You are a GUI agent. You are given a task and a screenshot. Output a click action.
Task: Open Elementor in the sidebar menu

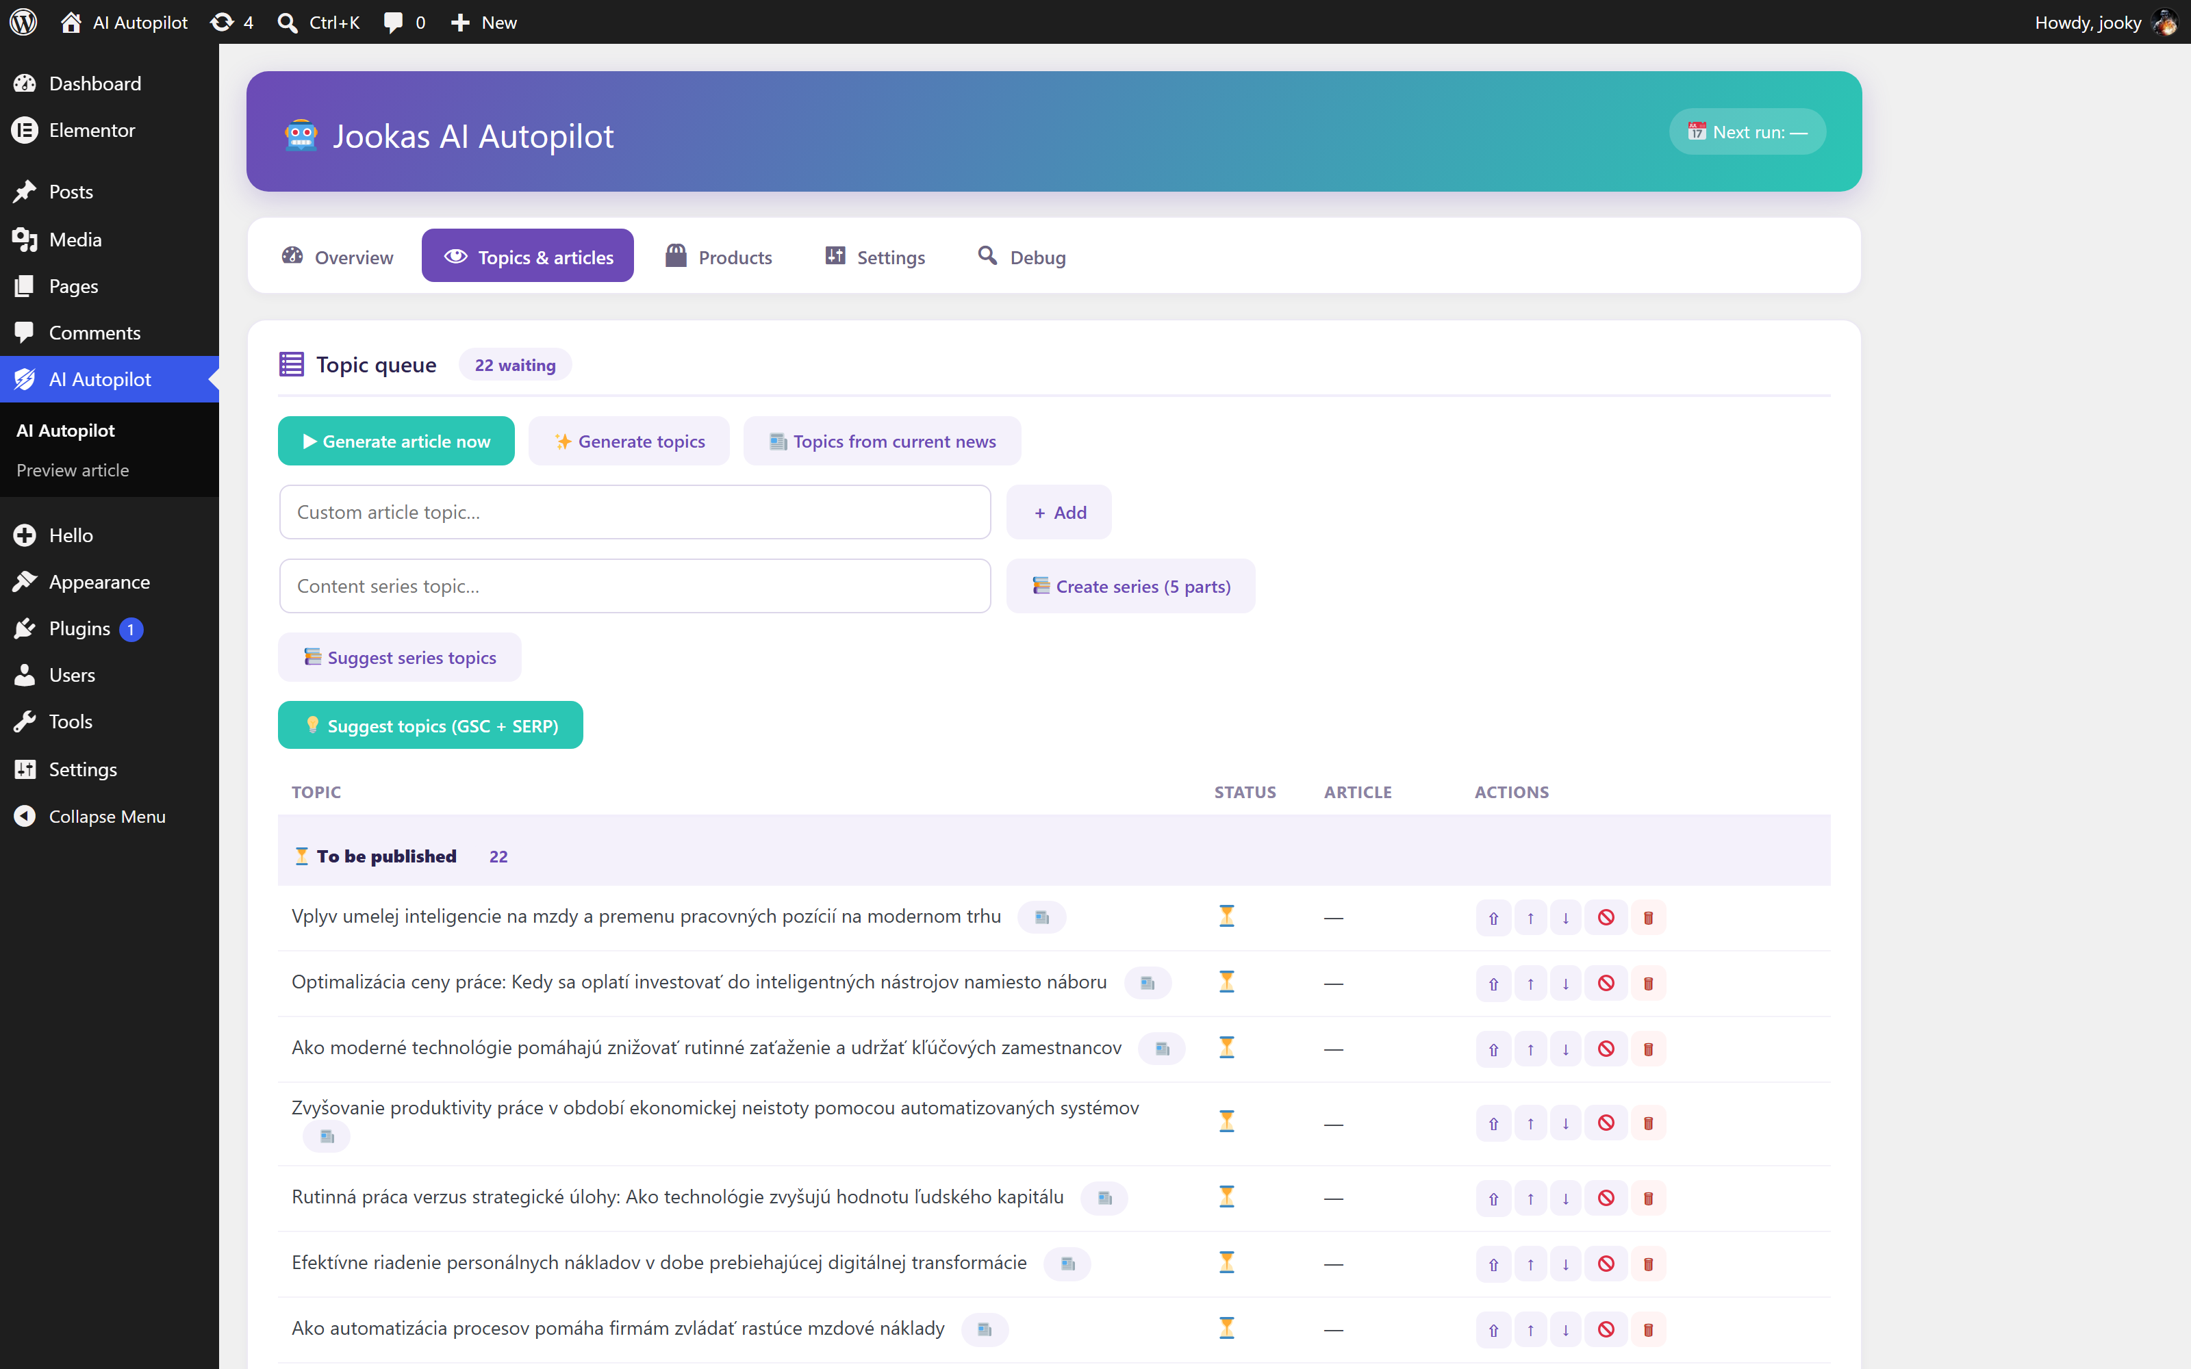[110, 129]
